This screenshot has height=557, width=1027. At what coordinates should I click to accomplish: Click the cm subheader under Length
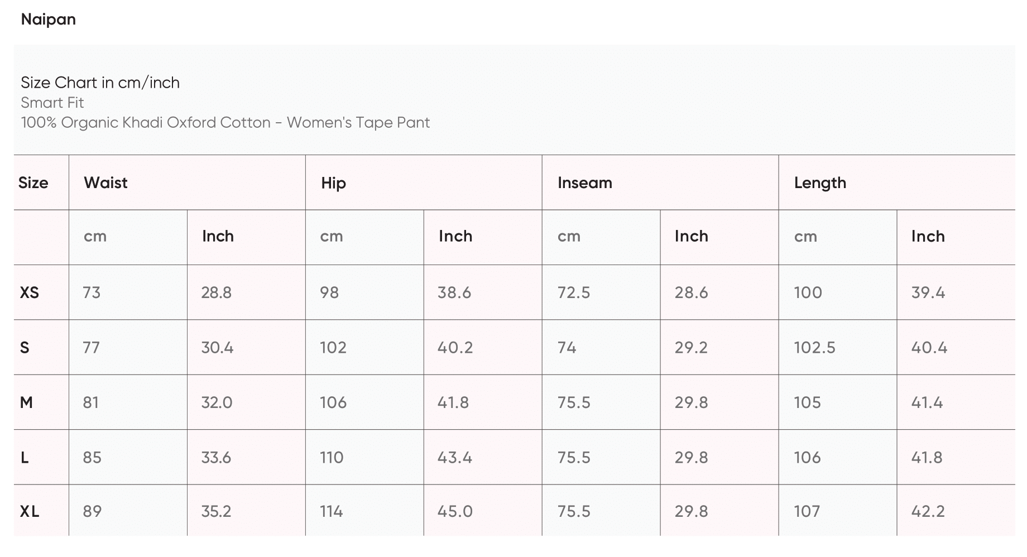805,237
